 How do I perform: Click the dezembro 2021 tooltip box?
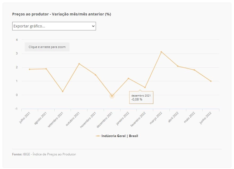click(141, 98)
